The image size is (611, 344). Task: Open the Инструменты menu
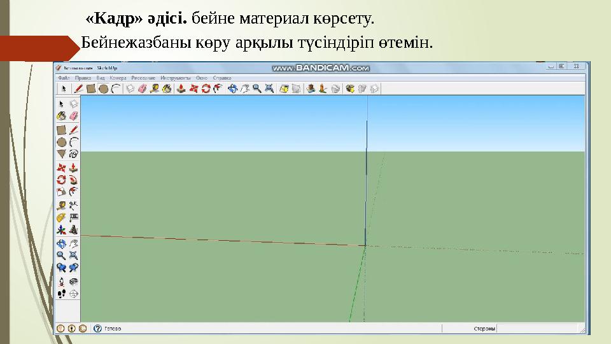[176, 78]
